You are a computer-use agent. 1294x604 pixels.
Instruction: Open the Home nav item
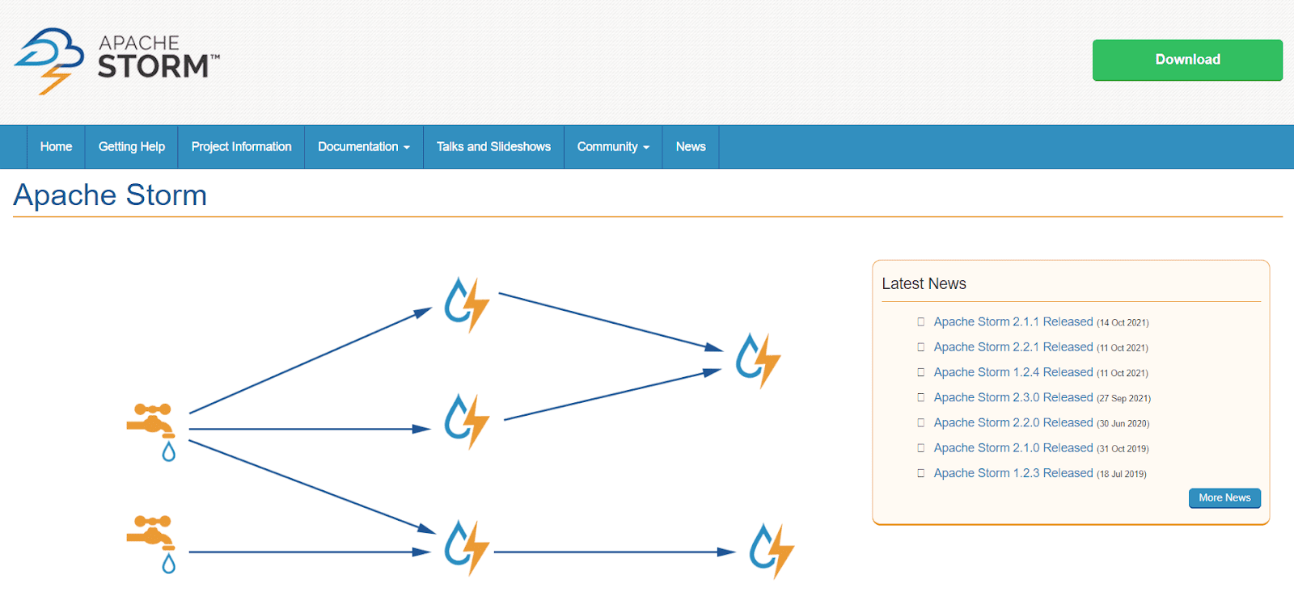click(56, 146)
